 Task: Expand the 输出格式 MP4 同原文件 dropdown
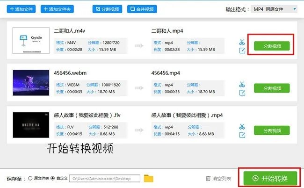click(274, 9)
